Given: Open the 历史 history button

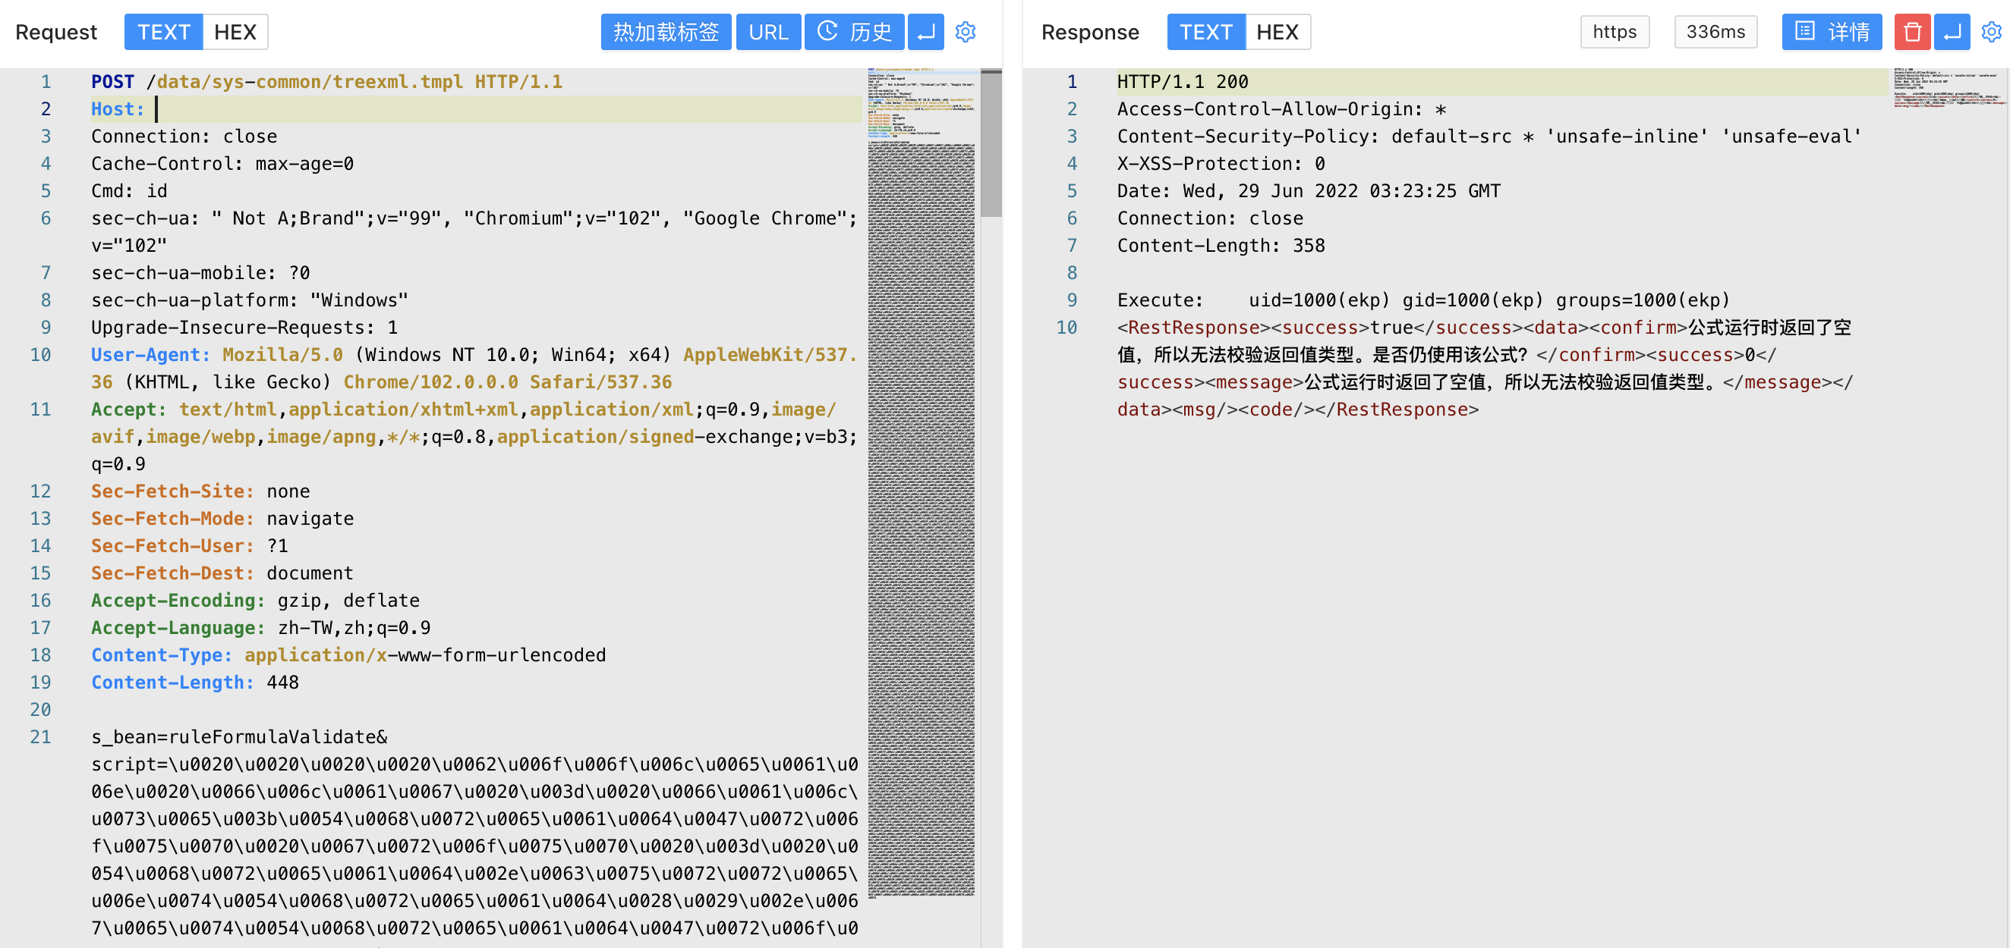Looking at the screenshot, I should pos(855,32).
